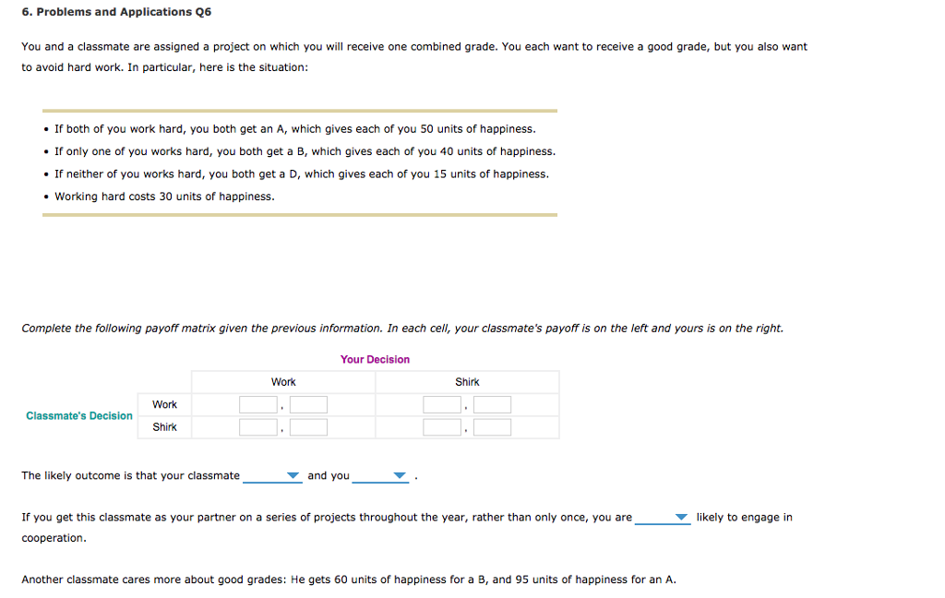Select the Shirk column header
This screenshot has height=598, width=945.
pos(467,381)
